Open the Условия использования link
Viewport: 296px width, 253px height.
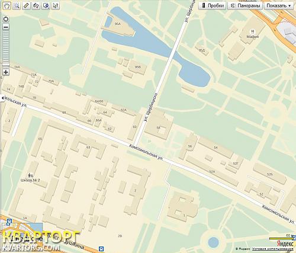pos(273,249)
